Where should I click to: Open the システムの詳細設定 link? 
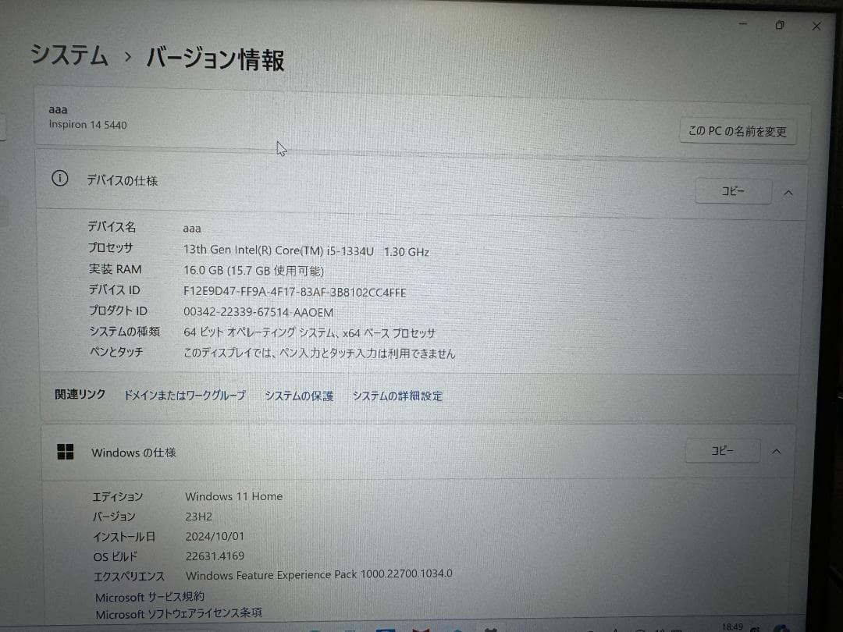(397, 396)
